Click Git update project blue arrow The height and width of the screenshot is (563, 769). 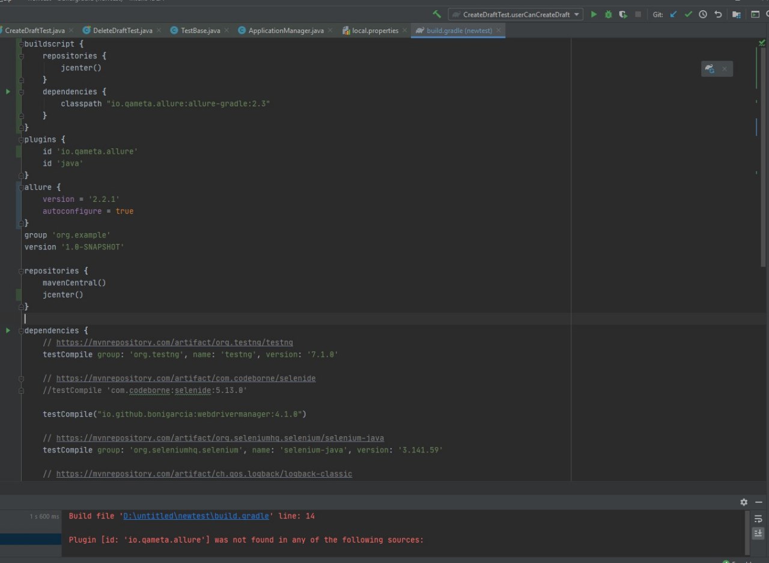(673, 14)
